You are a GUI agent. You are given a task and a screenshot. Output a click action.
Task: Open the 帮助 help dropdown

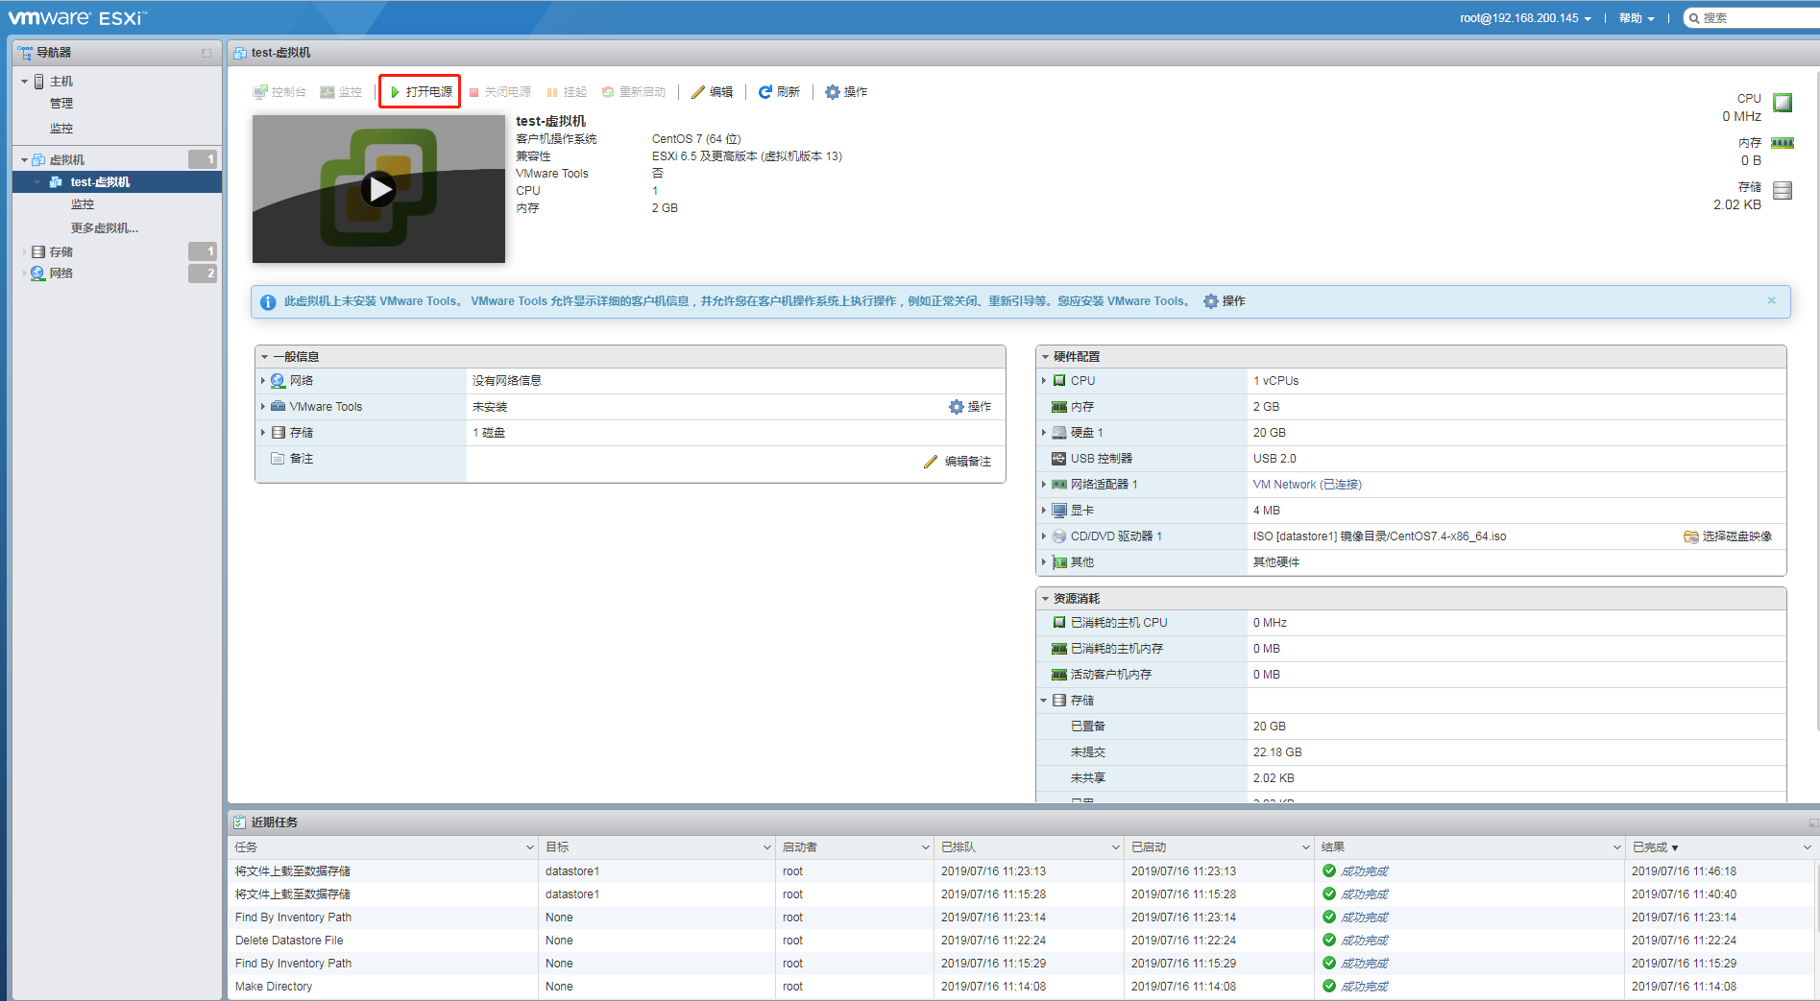(1636, 17)
